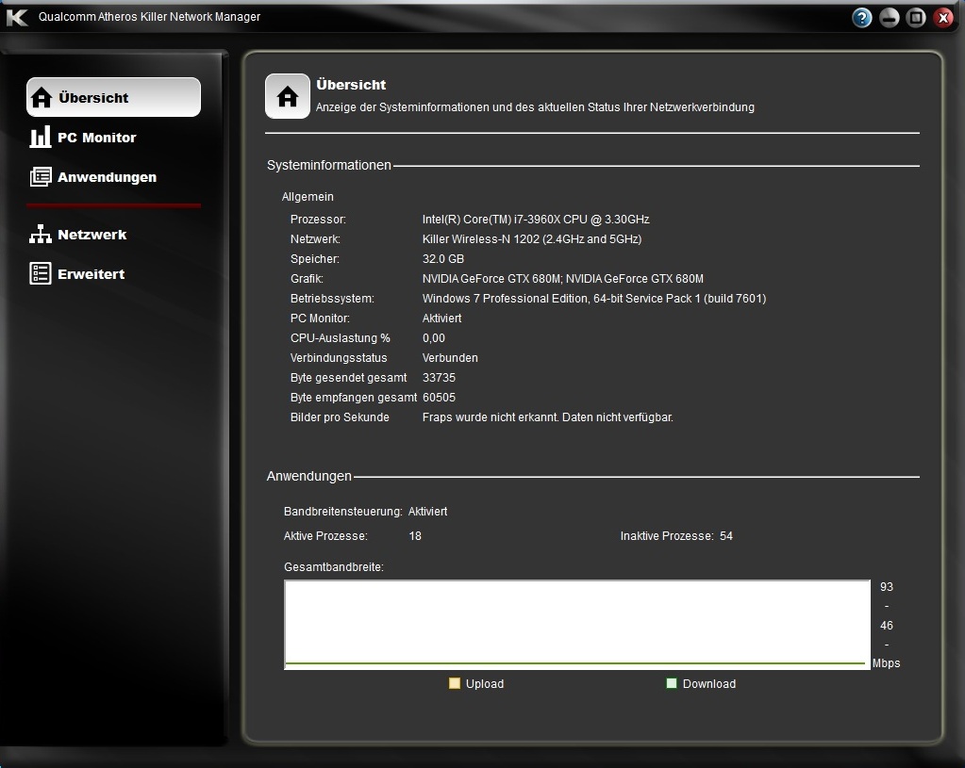Click the Aktive Prozesse count 18

(x=415, y=536)
